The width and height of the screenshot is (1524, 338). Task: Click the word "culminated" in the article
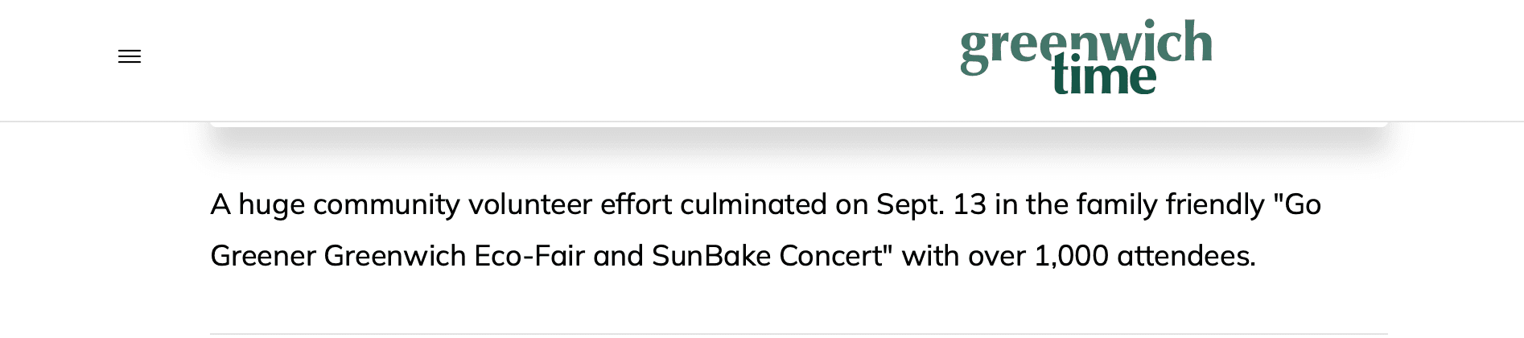[753, 204]
